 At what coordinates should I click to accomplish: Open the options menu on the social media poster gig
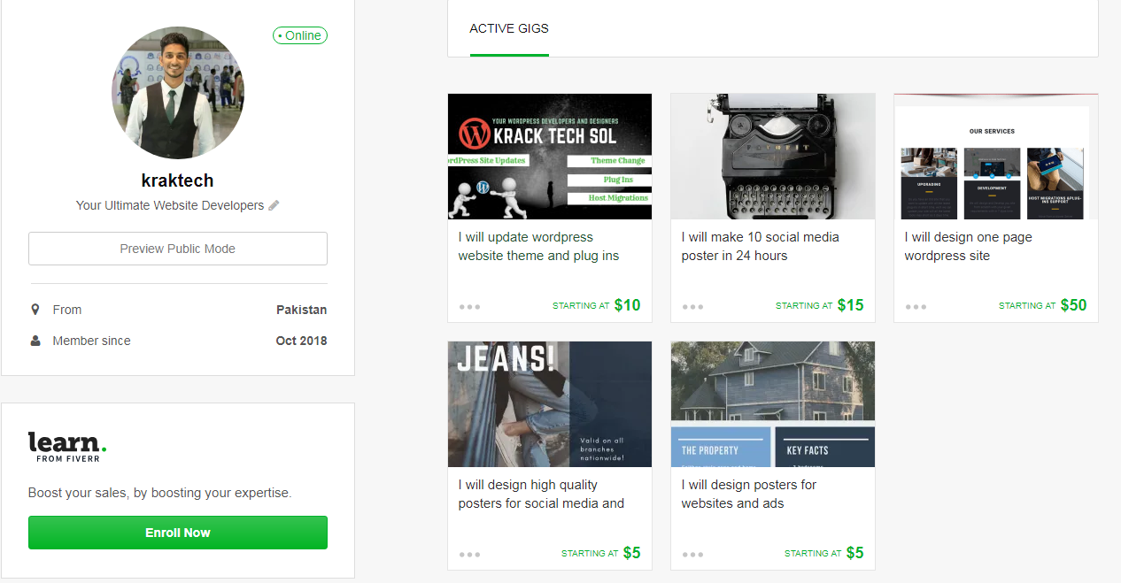coord(692,305)
